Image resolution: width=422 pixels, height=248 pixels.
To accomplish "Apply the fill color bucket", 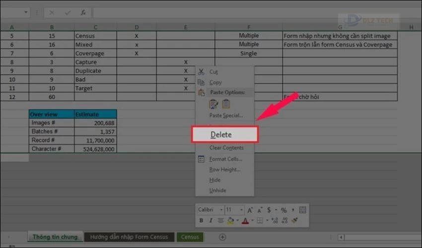I will tap(230, 221).
